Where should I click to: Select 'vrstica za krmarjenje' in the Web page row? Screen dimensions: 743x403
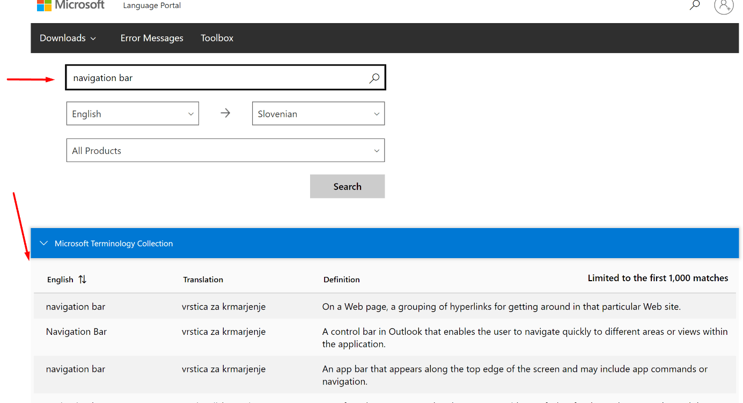click(x=224, y=307)
